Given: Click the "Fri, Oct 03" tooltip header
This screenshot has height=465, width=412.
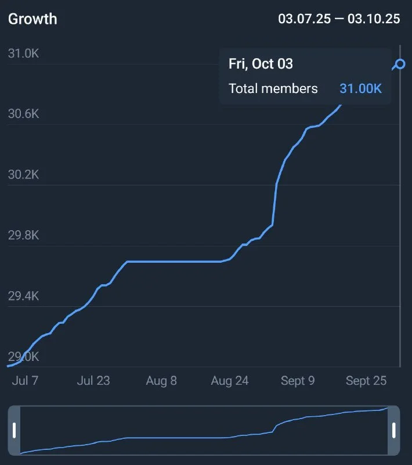Looking at the screenshot, I should [x=261, y=63].
